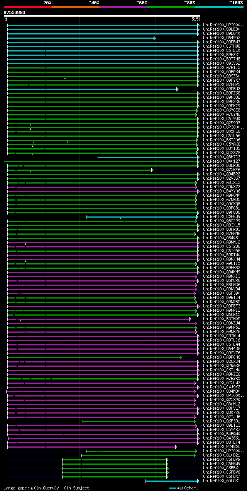The width and height of the screenshot is (247, 491).
Task: Select label UniRef100_A9PCH6
Action: click(222, 357)
